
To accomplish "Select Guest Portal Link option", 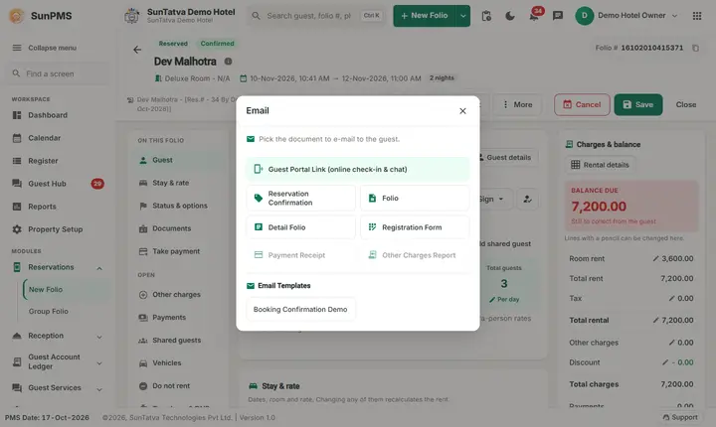I will [358, 169].
